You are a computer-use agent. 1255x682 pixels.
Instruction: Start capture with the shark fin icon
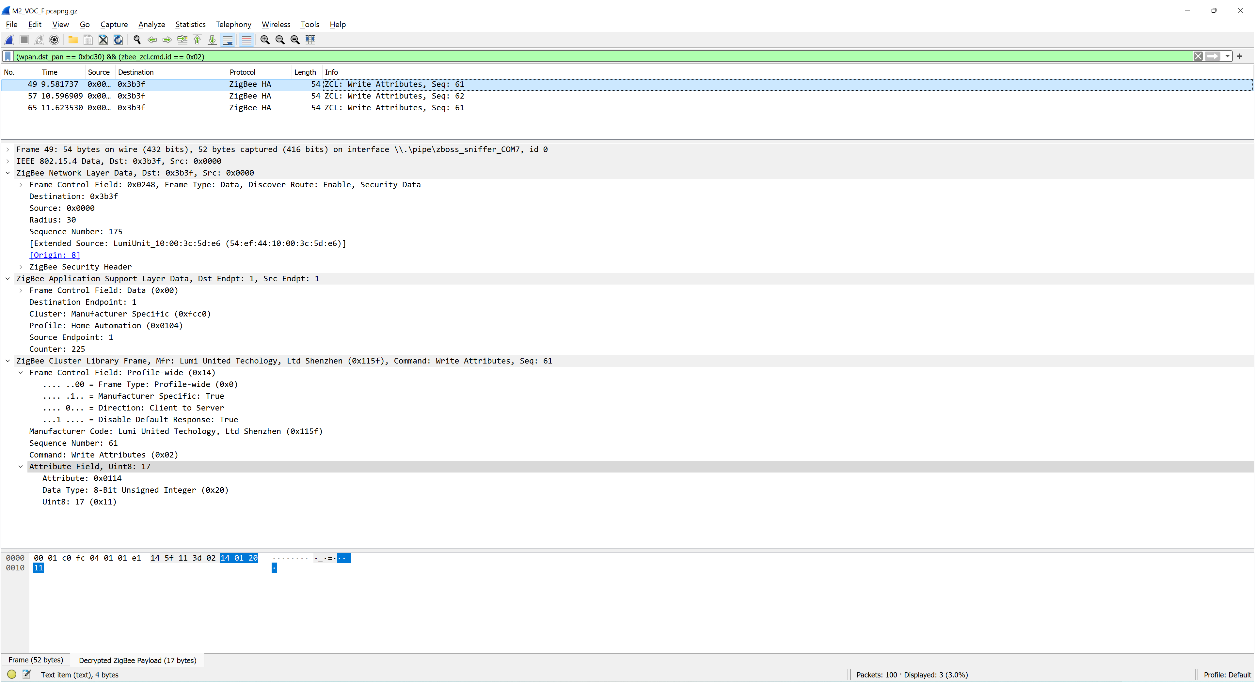click(x=9, y=40)
